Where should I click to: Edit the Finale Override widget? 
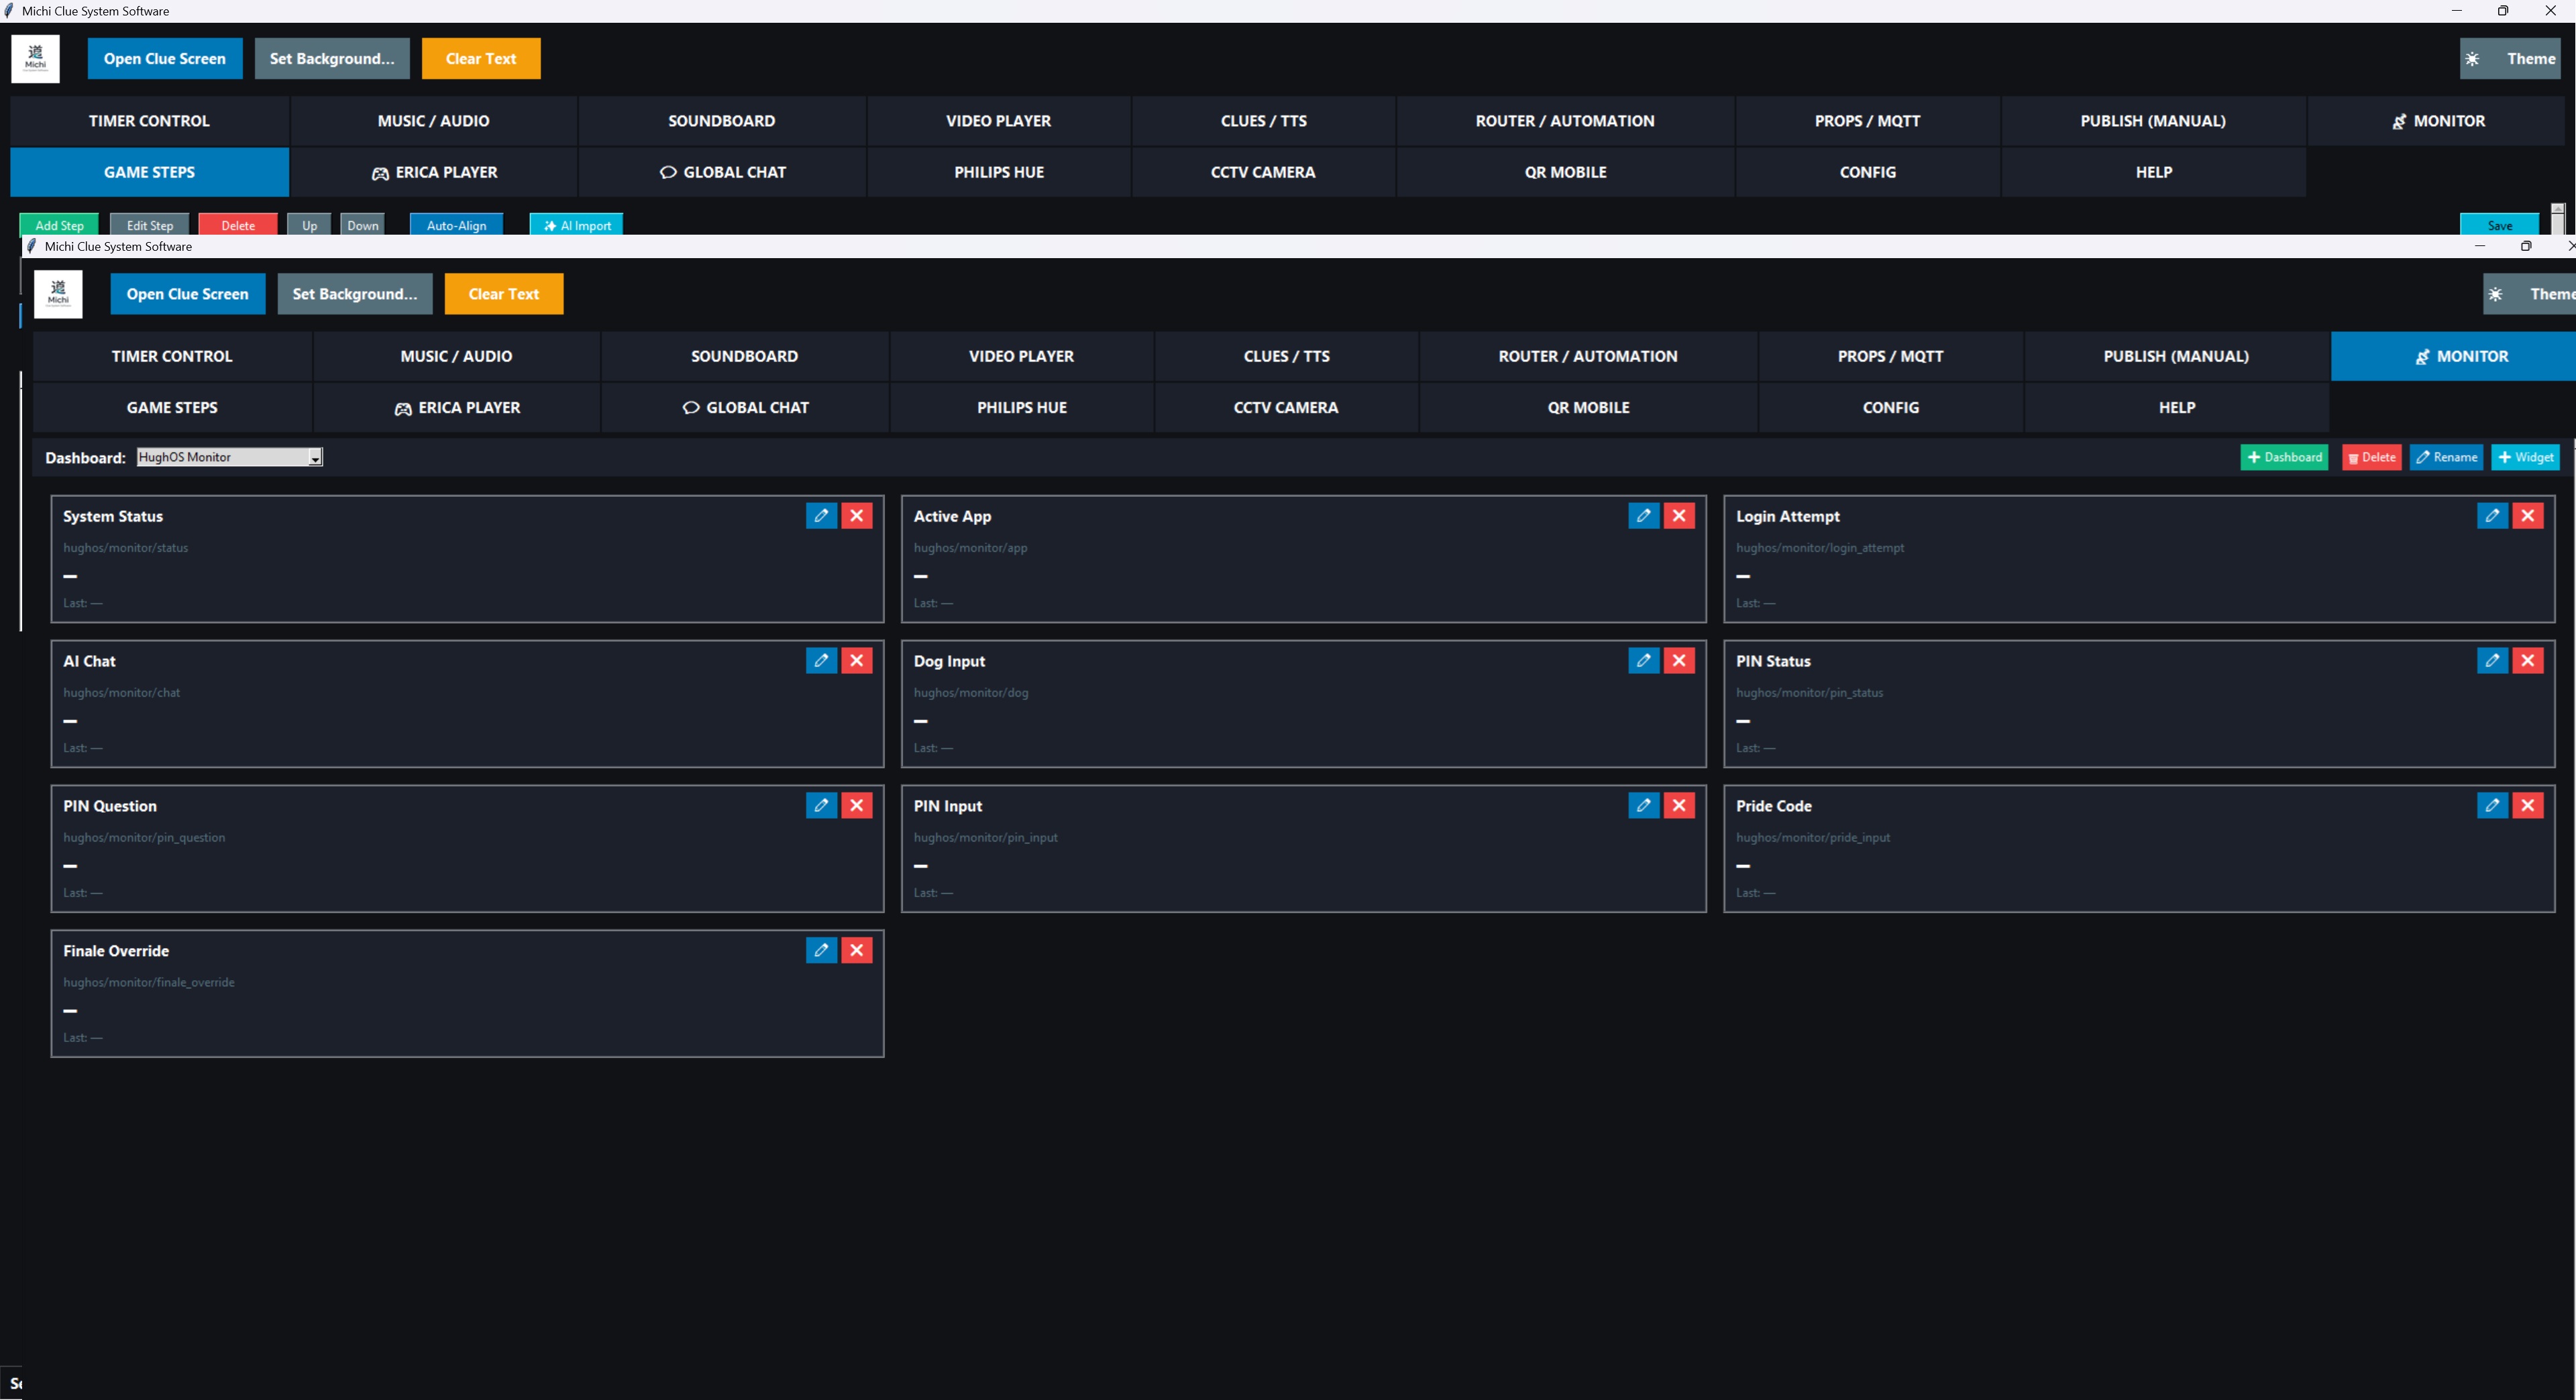click(x=821, y=950)
